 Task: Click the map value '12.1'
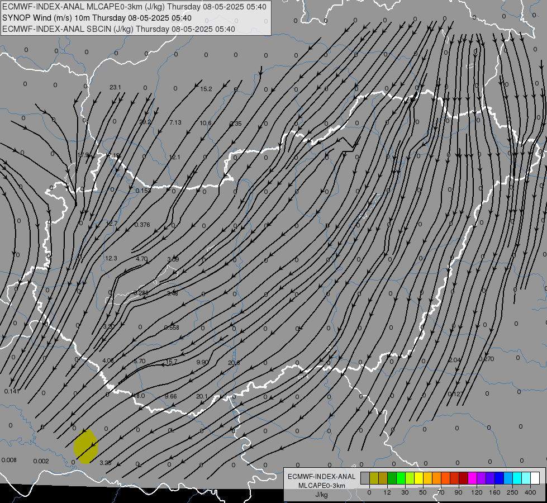point(175,157)
